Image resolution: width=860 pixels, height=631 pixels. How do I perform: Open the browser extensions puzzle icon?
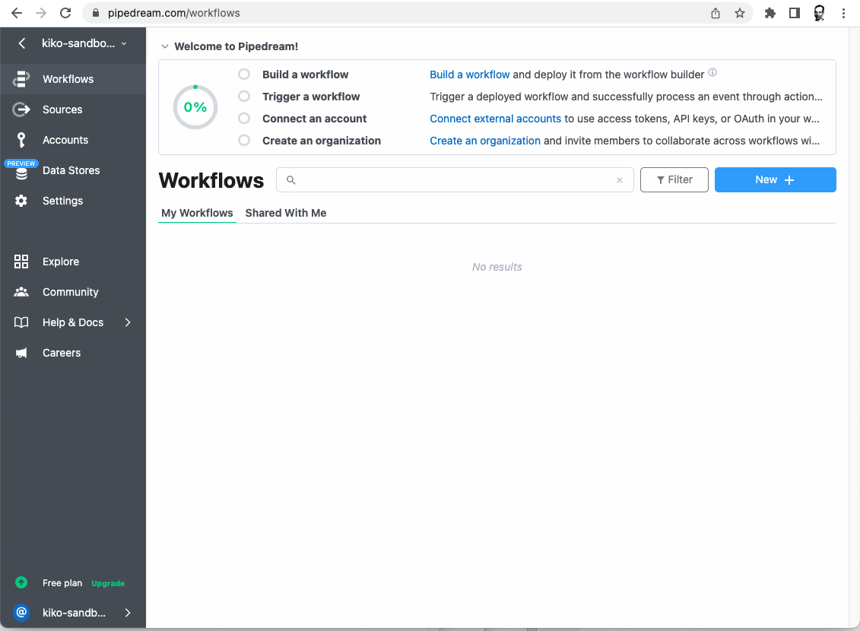[x=770, y=13]
